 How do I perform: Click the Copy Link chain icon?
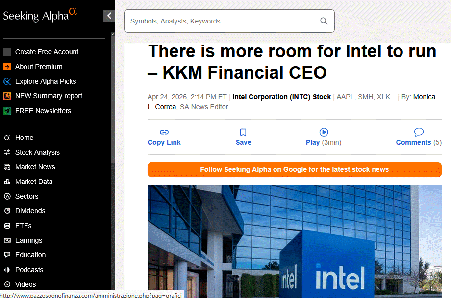[x=164, y=132]
